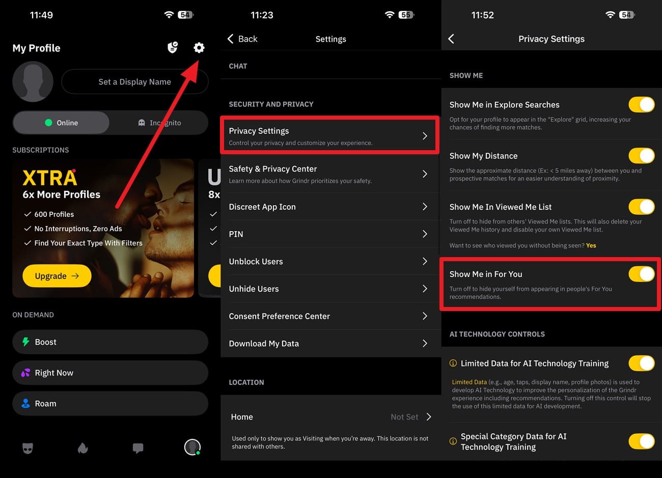The height and width of the screenshot is (478, 662).
Task: Tap chevron beside Unblock Users
Action: 425,262
